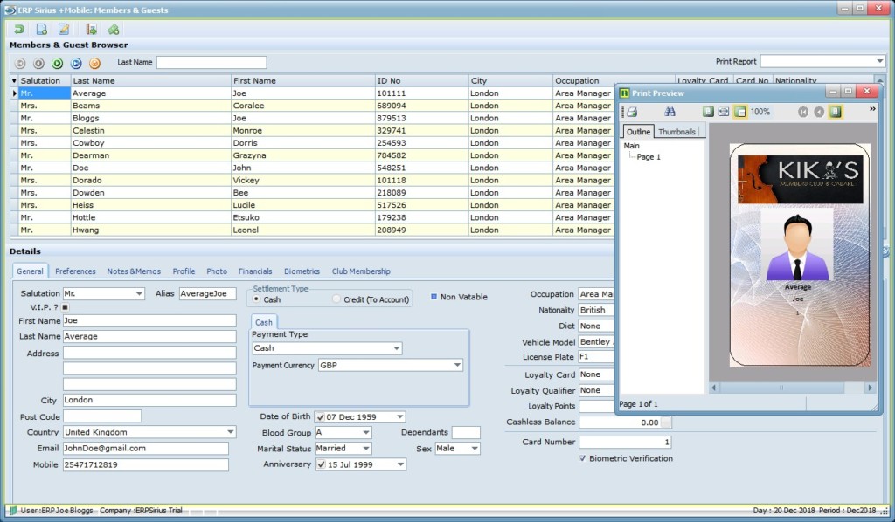895x522 pixels.
Task: Switch to the Profile tab
Action: tap(184, 271)
